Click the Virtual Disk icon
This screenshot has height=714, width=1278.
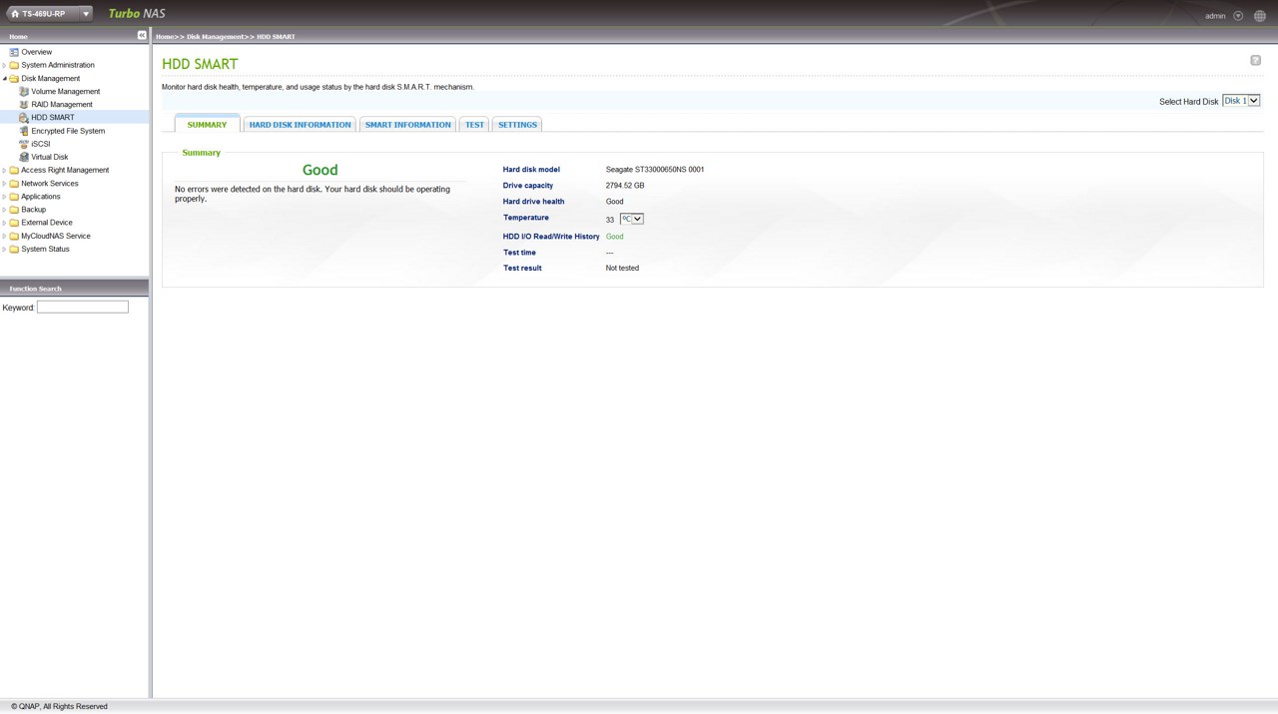(24, 157)
